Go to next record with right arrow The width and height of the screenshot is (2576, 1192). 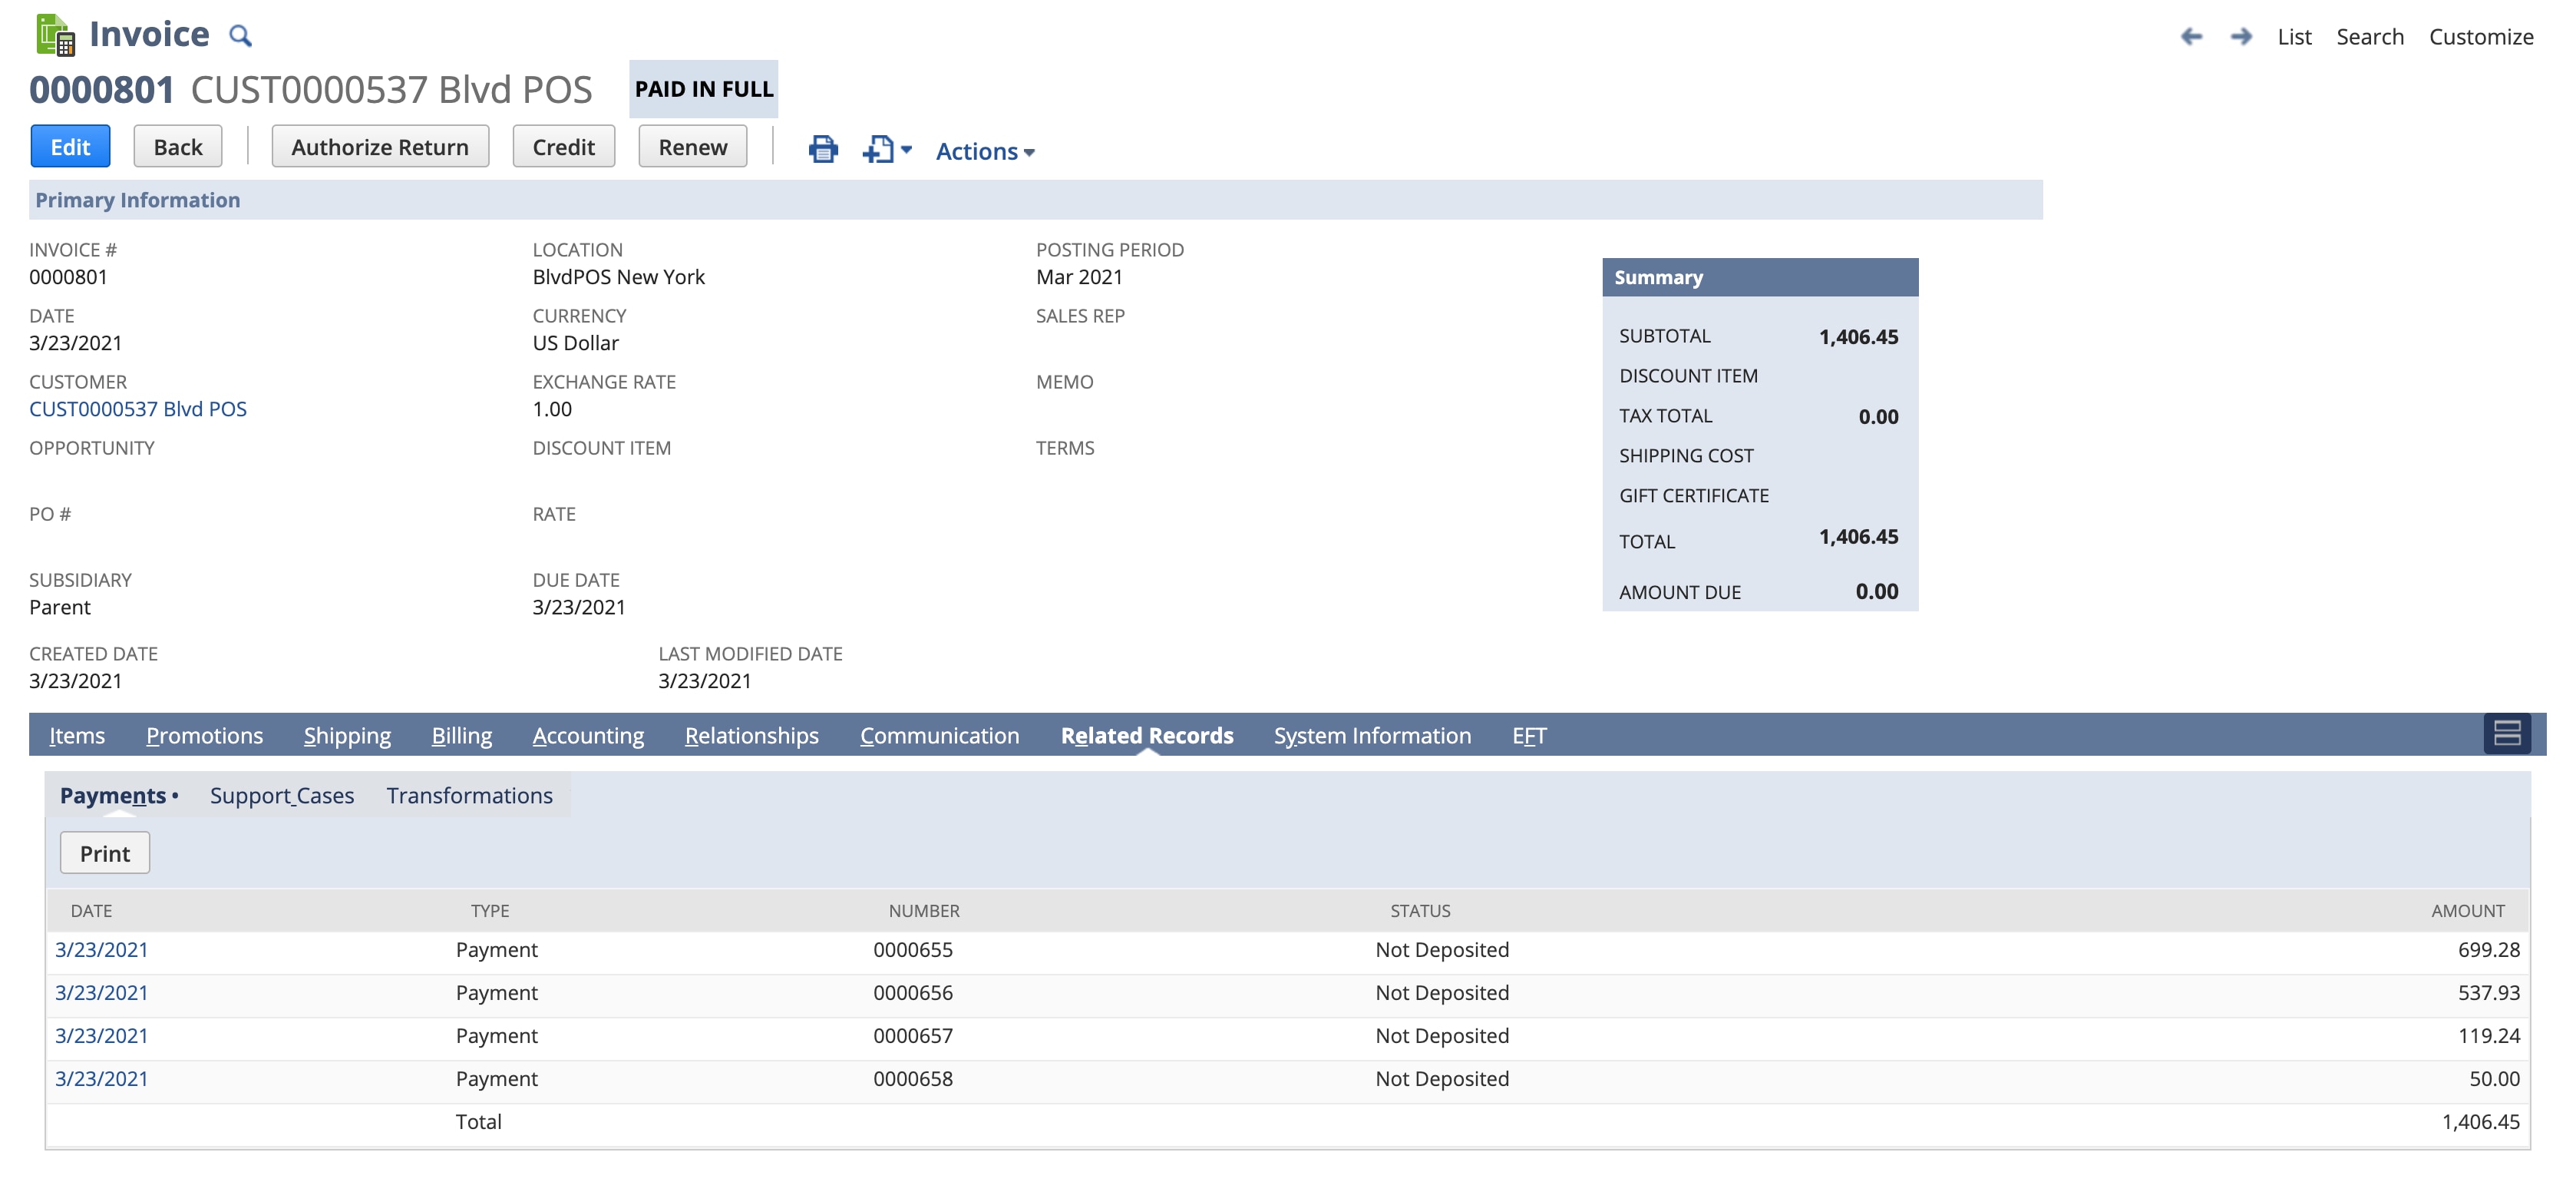click(x=2241, y=37)
